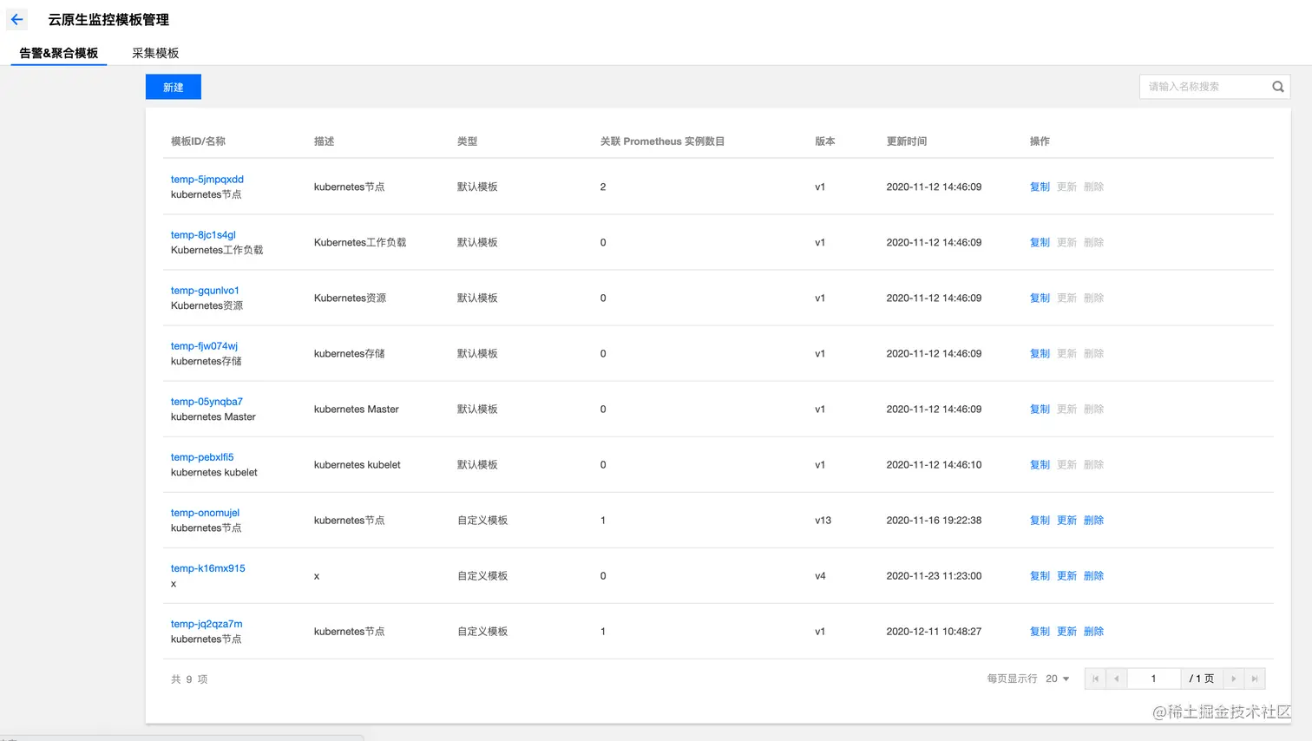This screenshot has height=741, width=1312.
Task: Click 自定义模板 type in temp-k16mx915 row
Action: (482, 575)
